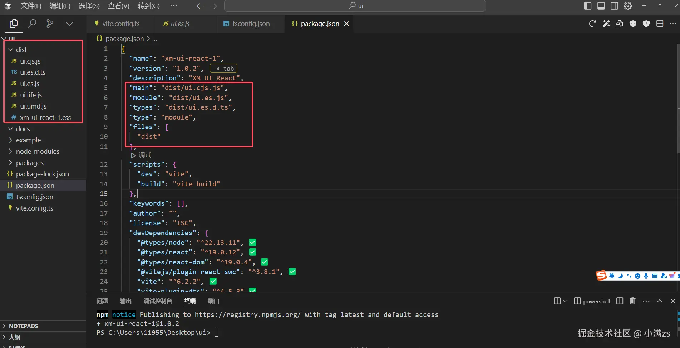This screenshot has width=680, height=348.
Task: Toggle the bottom panel layout icon
Action: (601, 6)
